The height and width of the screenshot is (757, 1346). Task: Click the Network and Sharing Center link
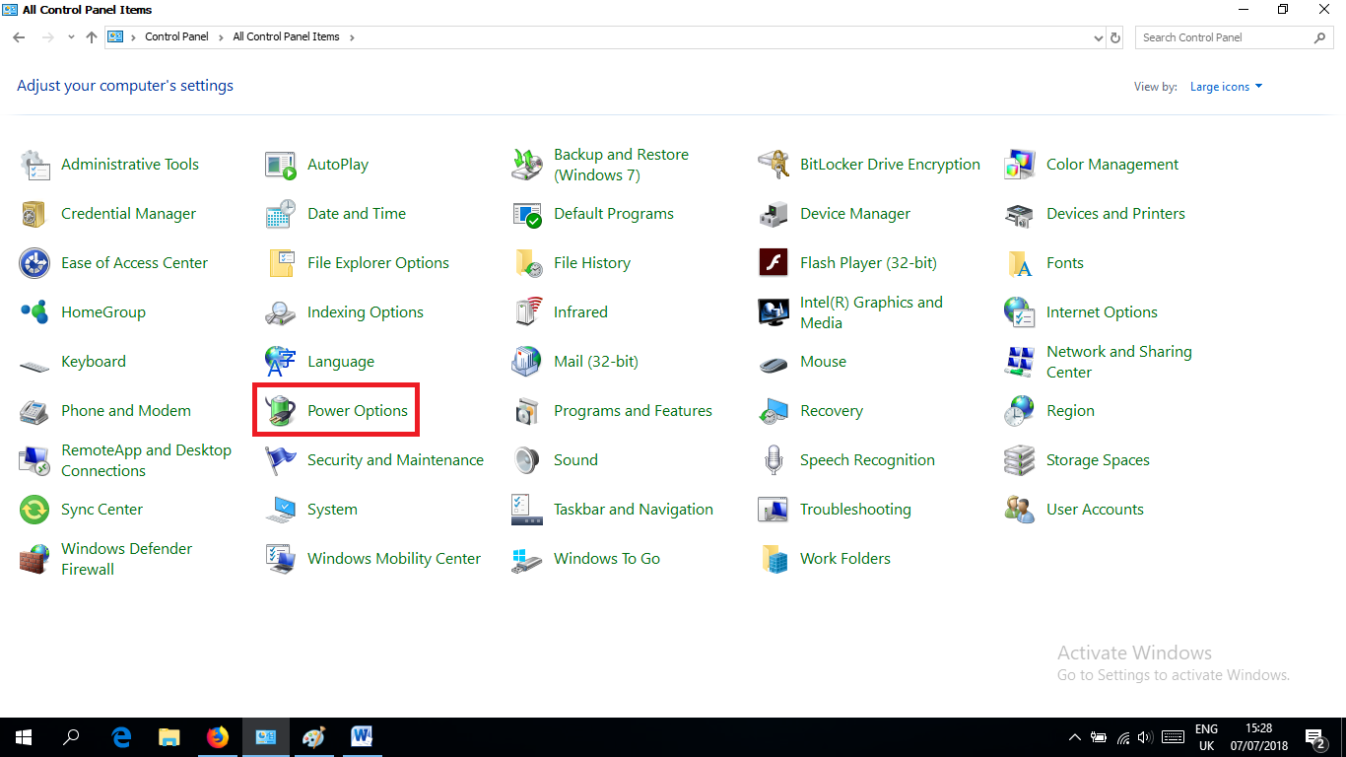point(1119,362)
